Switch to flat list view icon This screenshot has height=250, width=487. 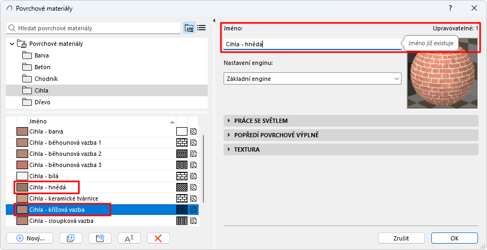point(201,28)
